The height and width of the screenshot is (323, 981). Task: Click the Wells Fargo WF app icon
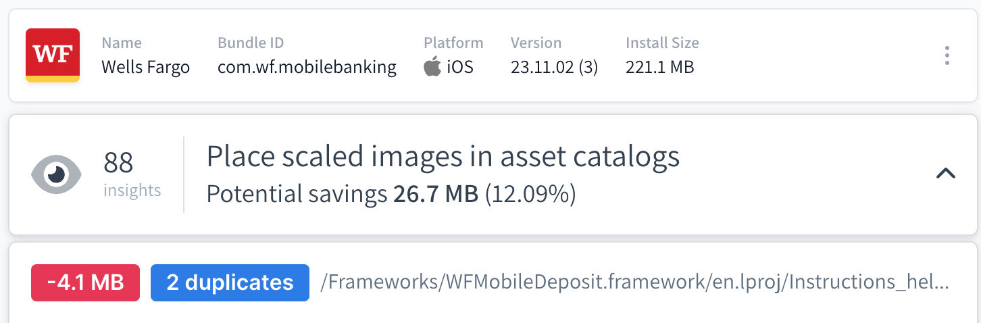pos(53,55)
